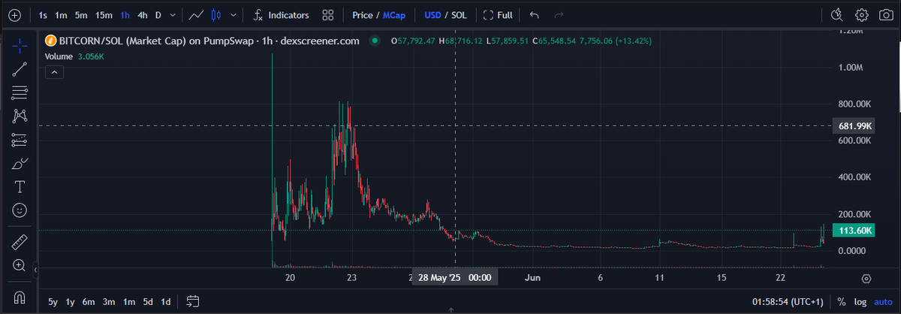Toggle logarithmic scale with log button
Viewport: 901px width, 314px height.
pos(860,302)
